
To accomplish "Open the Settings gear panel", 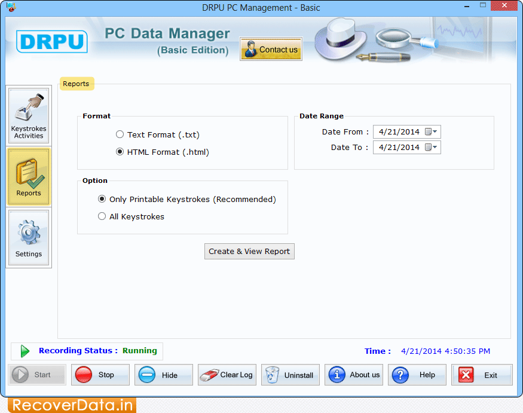I will (29, 237).
